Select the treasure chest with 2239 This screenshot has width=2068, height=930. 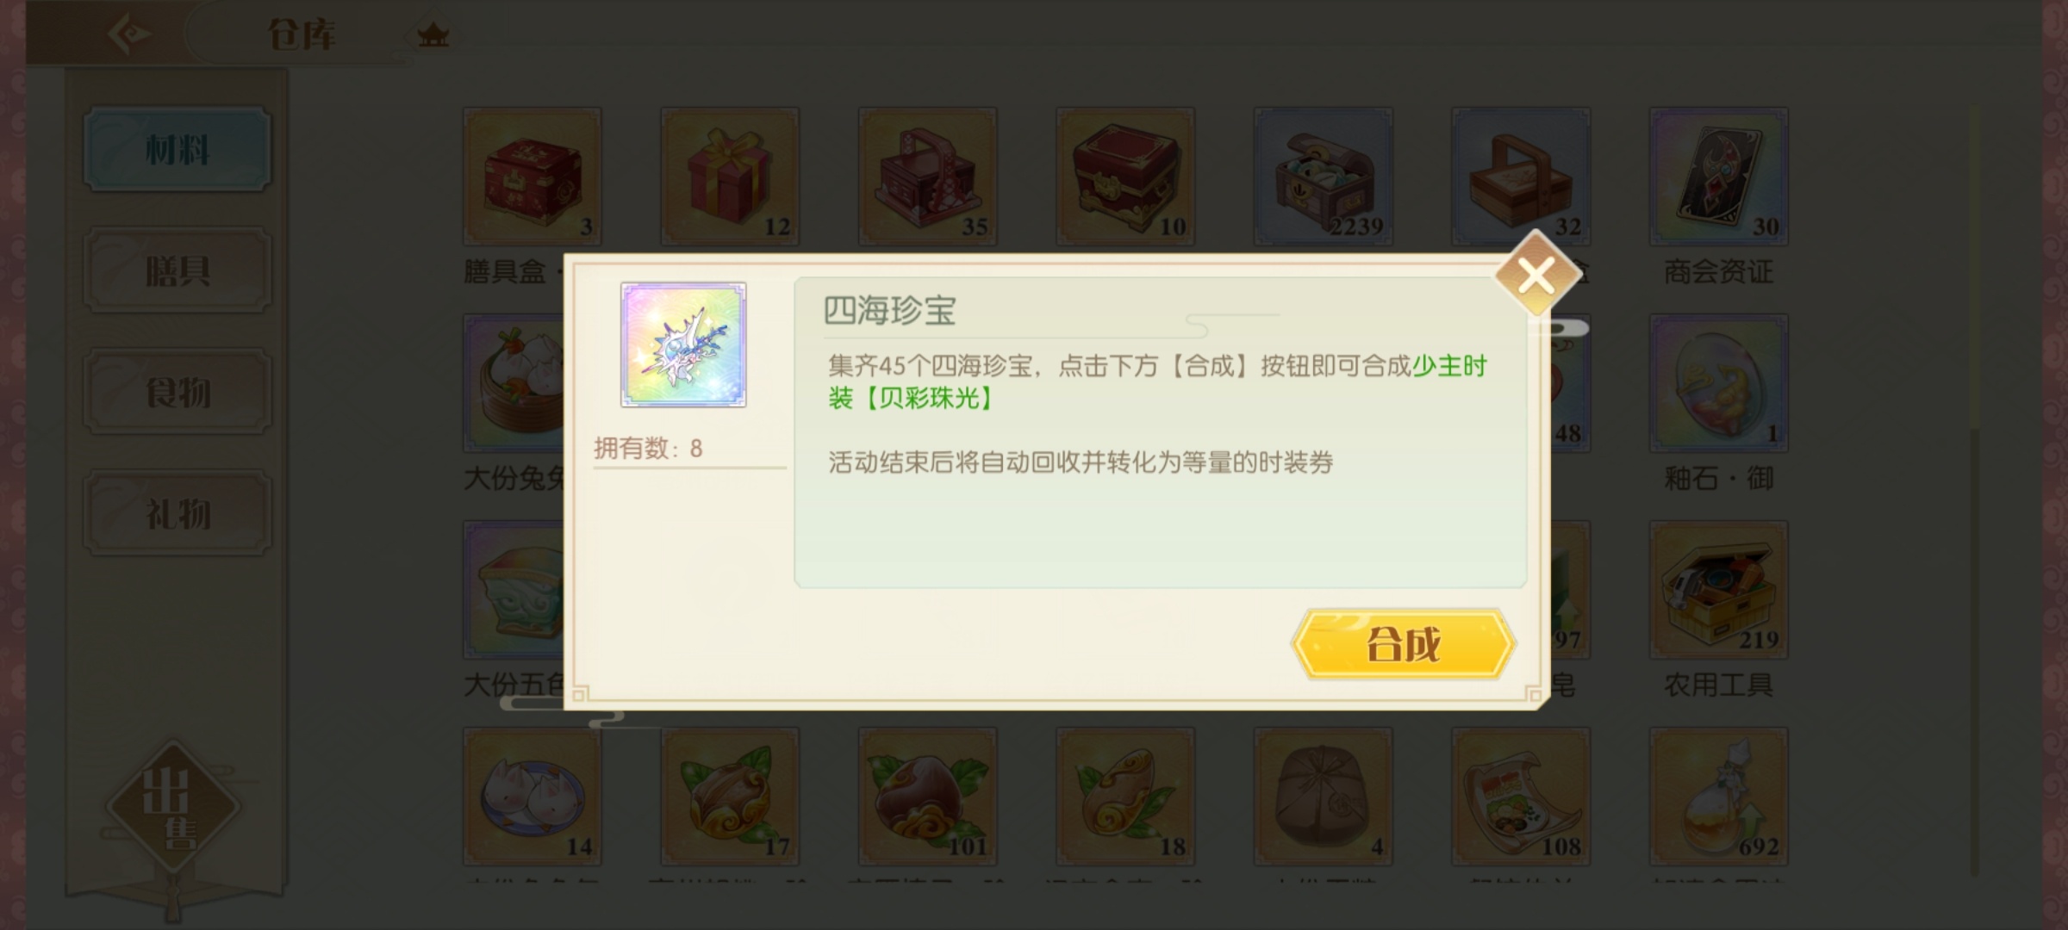(x=1324, y=177)
